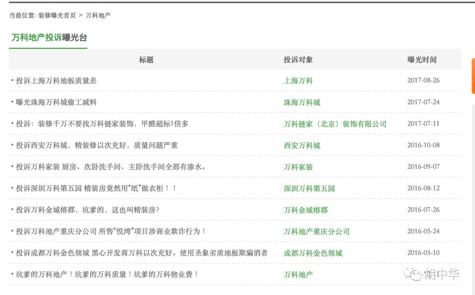Click the 万科金域榕郡 complaint target link

tap(305, 210)
